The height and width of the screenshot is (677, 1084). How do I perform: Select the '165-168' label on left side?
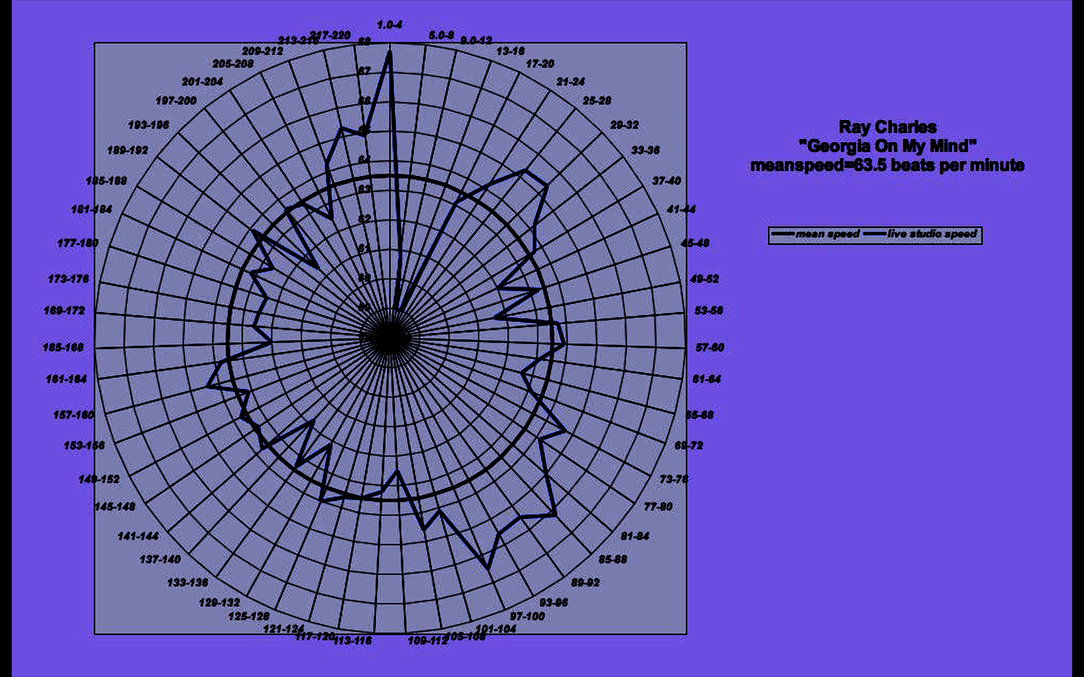(63, 348)
